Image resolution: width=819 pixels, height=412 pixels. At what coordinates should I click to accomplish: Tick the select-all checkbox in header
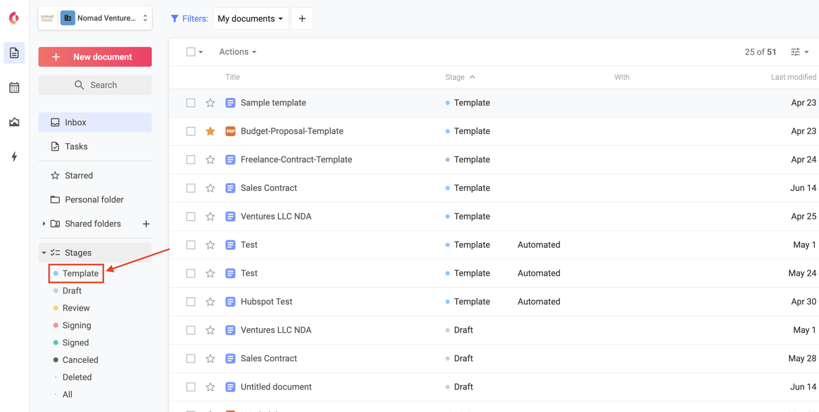click(x=191, y=52)
